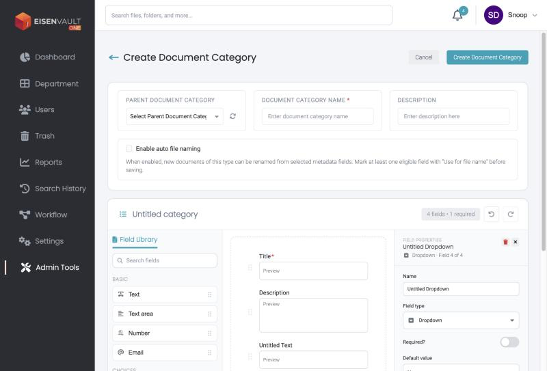Focus the search files and folders box
Viewport: 547px width, 371px height.
248,15
